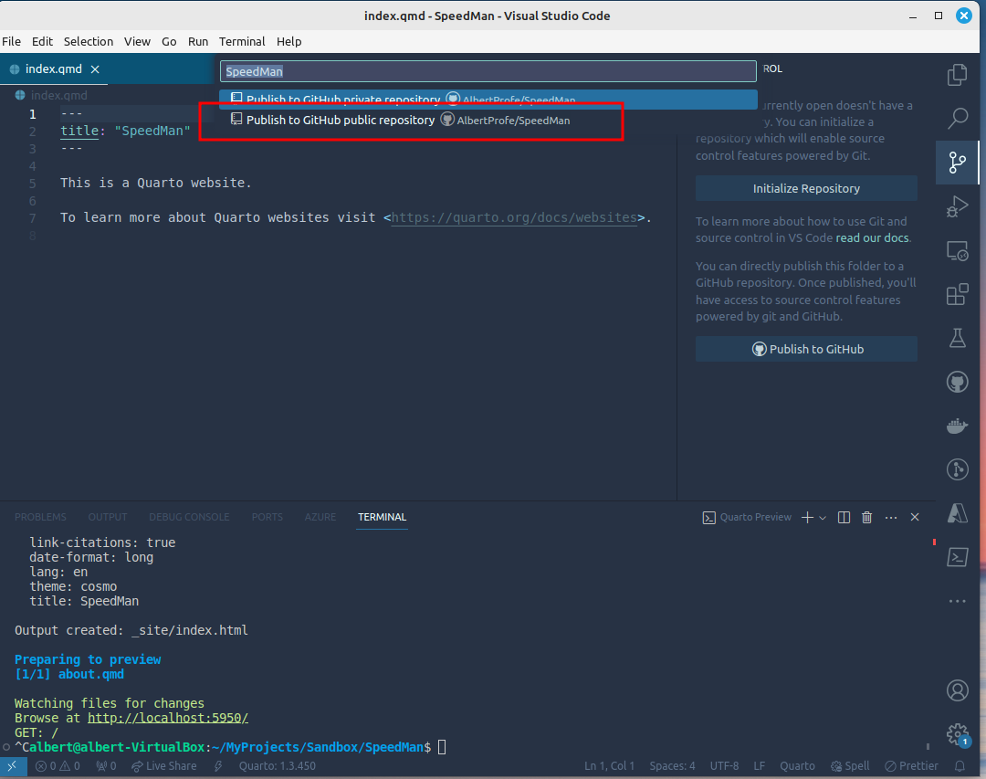The image size is (986, 779).
Task: Select the Source Control activity icon
Action: 957,162
